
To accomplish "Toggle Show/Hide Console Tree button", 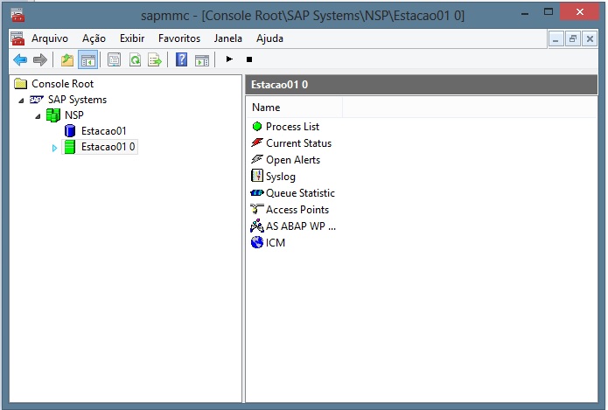I will (87, 59).
